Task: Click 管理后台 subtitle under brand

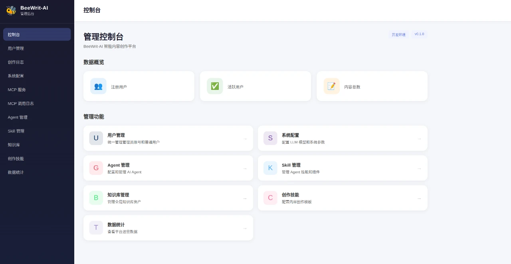Action: (x=27, y=14)
